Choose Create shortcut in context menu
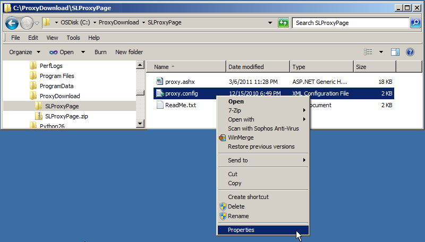The width and height of the screenshot is (425, 242). pos(263,197)
